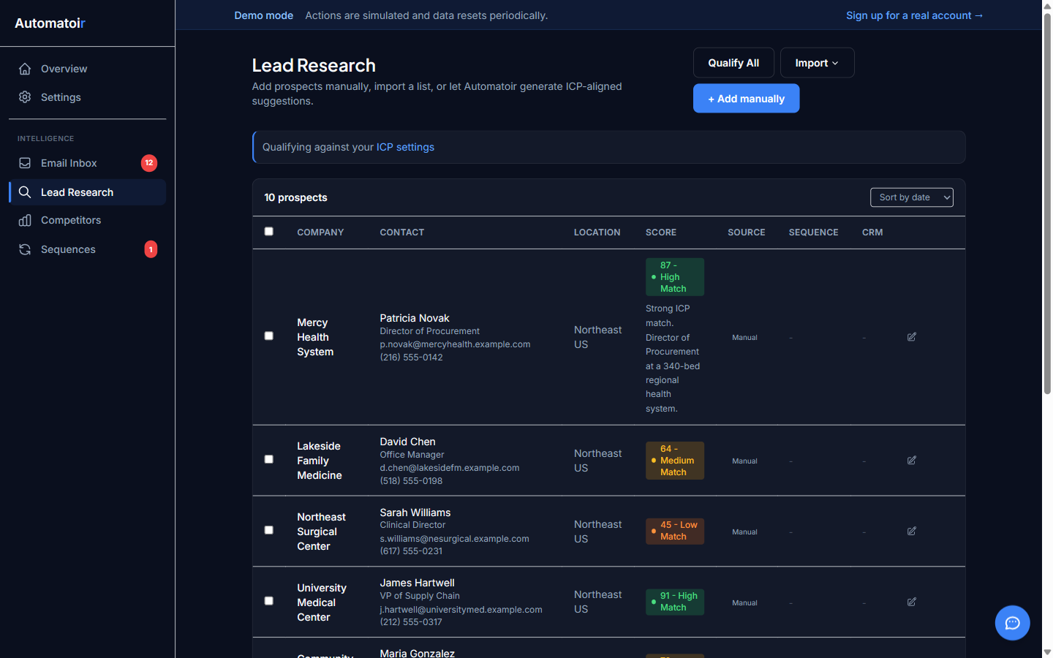The height and width of the screenshot is (658, 1053).
Task: Click the Location column header
Action: [597, 232]
